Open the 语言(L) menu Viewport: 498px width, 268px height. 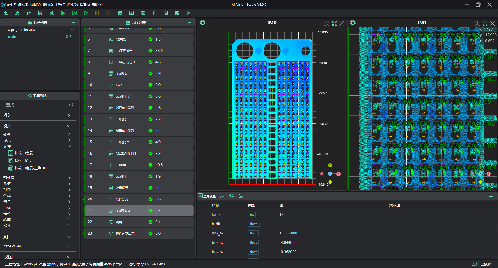85,5
